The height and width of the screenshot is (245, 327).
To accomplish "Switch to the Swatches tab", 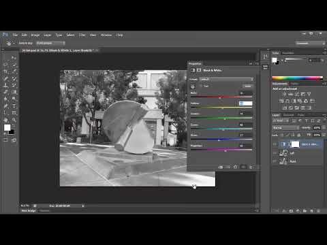I will pos(288,53).
